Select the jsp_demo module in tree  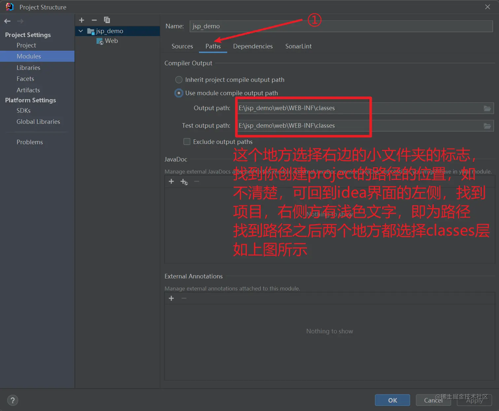pyautogui.click(x=117, y=31)
